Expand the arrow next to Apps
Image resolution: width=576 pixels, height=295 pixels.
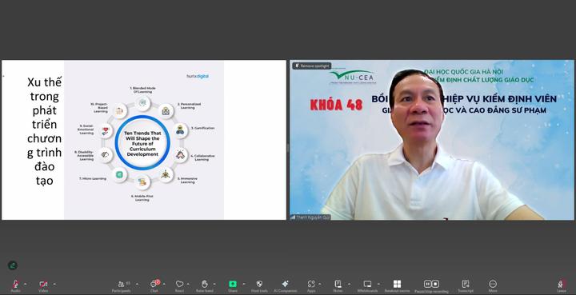[x=320, y=284]
